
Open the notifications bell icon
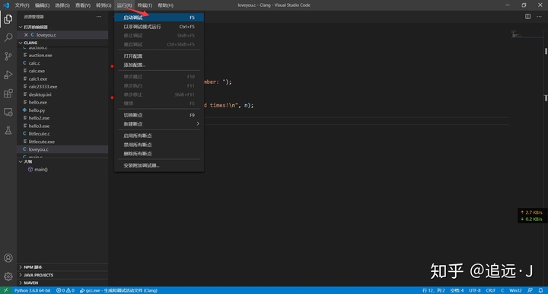click(540, 290)
